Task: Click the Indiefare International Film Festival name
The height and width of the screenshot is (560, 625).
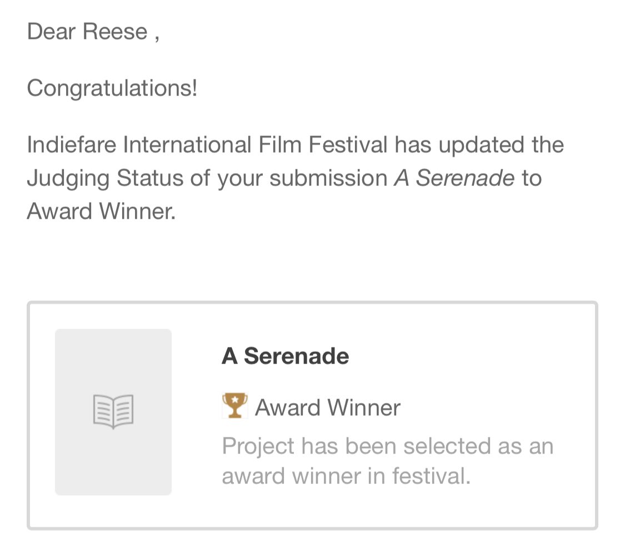Action: (207, 145)
